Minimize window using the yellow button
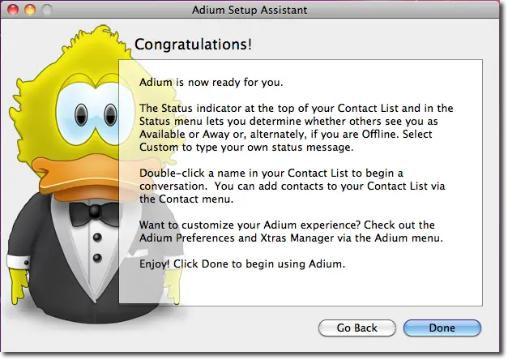Image resolution: width=508 pixels, height=360 pixels. [x=30, y=10]
